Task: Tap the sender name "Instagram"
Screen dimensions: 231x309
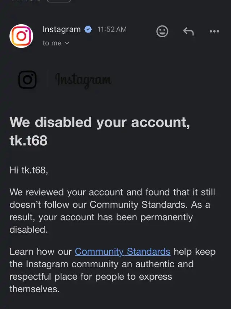Action: [61, 30]
